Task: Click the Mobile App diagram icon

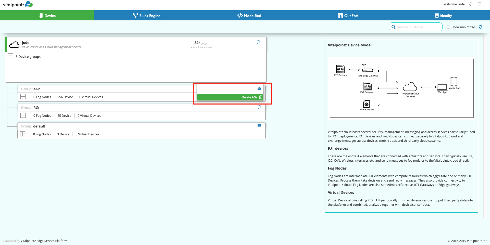Action: click(454, 82)
